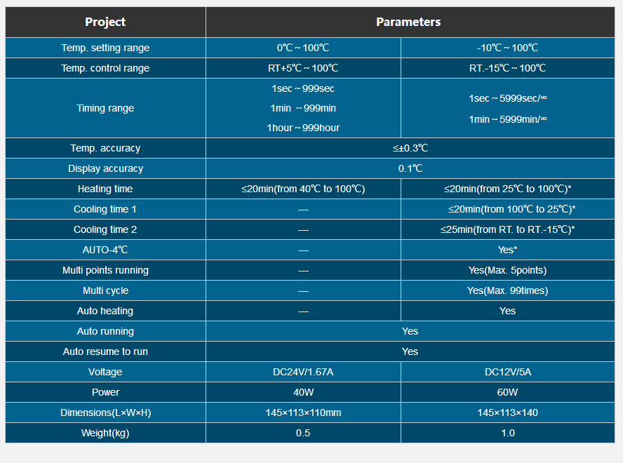The width and height of the screenshot is (623, 463).
Task: Click the 0.1℃ Display accuracy value
Action: [410, 168]
